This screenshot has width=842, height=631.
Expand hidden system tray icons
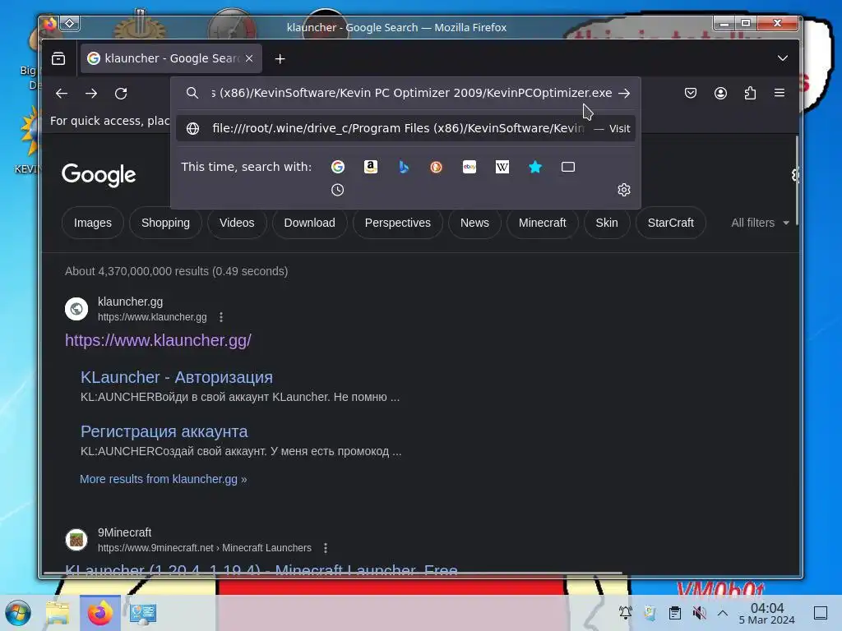point(723,613)
